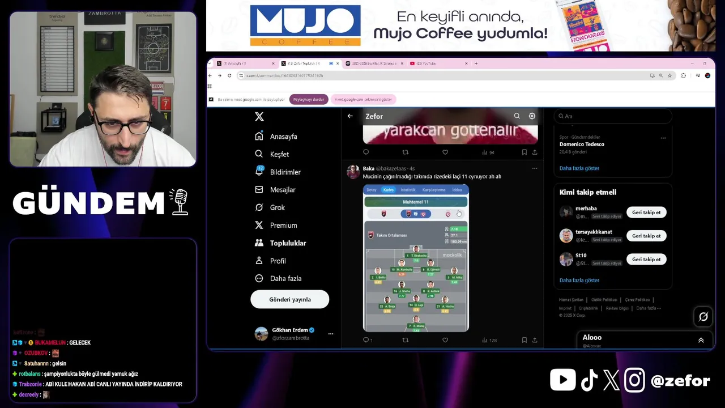Open Mesajlar messages
Viewport: 725px width, 408px height.
(275, 190)
